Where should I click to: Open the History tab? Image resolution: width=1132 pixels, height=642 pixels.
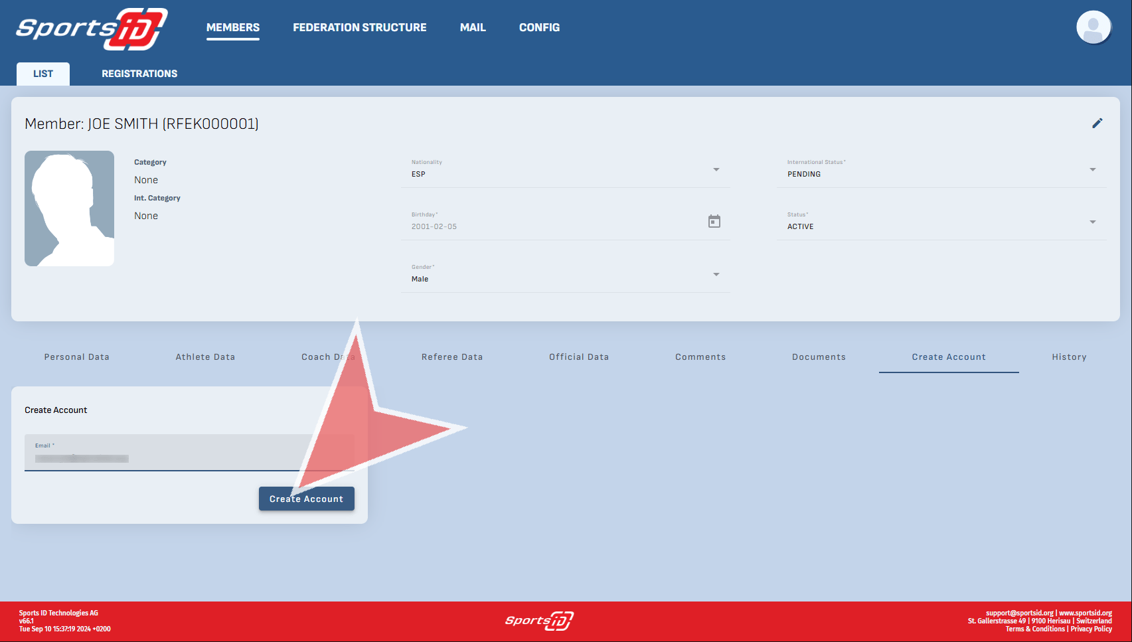(1069, 357)
